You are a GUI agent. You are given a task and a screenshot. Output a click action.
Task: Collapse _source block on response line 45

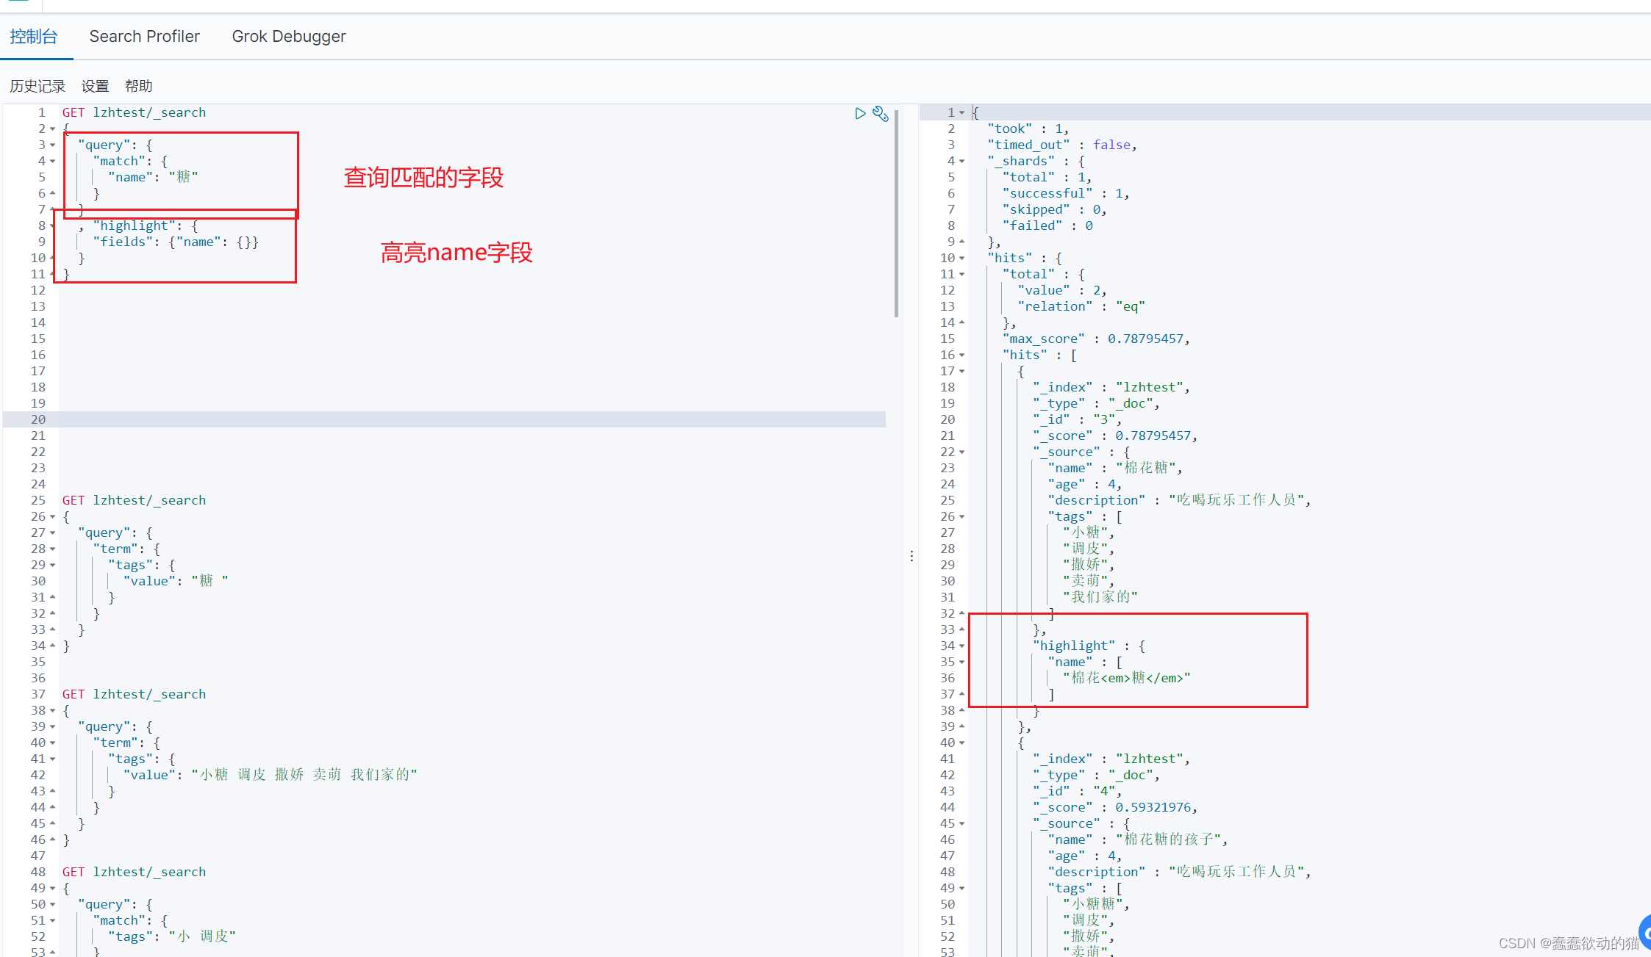point(961,823)
